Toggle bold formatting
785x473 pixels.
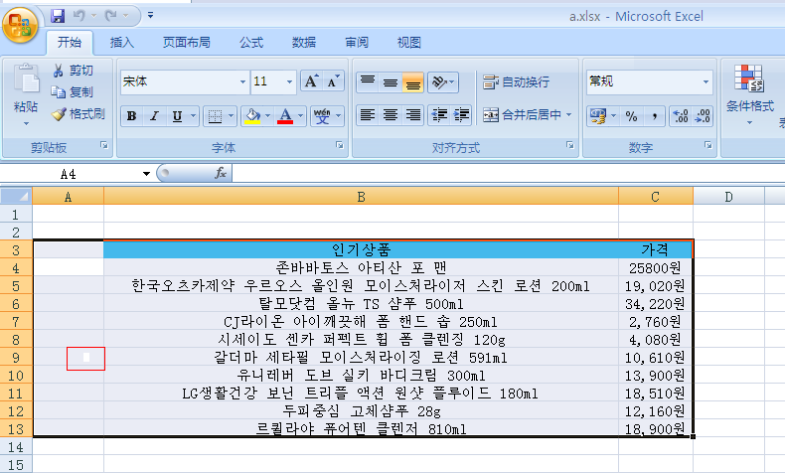132,116
